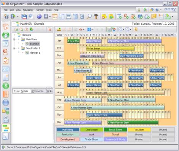Switch to the Event Details tab

21,91
